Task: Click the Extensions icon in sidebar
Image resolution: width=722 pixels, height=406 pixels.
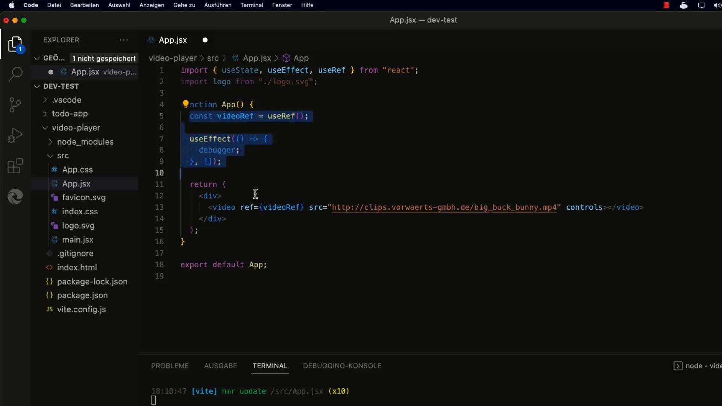Action: pyautogui.click(x=14, y=167)
